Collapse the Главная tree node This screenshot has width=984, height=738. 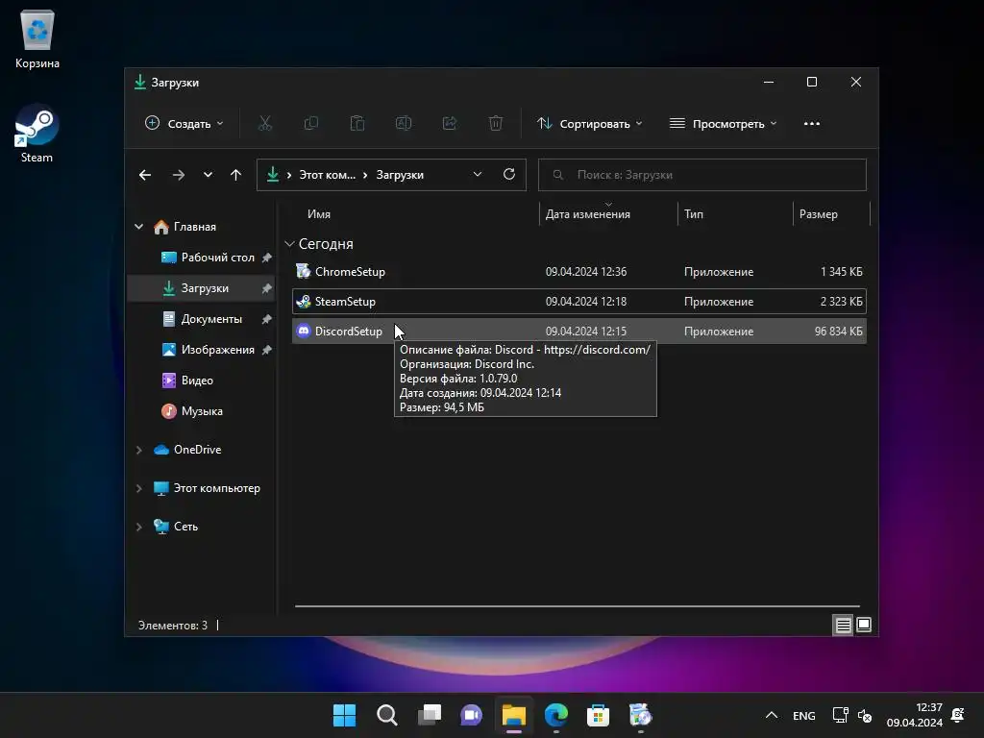pyautogui.click(x=138, y=227)
